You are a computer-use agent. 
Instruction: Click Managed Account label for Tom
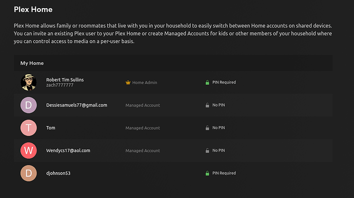pyautogui.click(x=143, y=128)
